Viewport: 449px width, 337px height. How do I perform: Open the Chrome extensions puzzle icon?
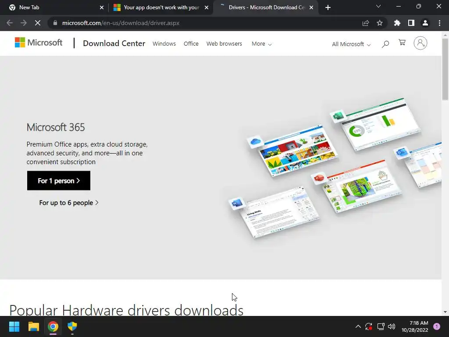point(397,23)
